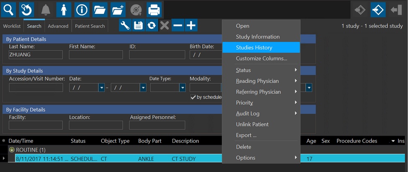Click the magnifying glass search icon
This screenshot has width=408, height=172.
click(8, 10)
